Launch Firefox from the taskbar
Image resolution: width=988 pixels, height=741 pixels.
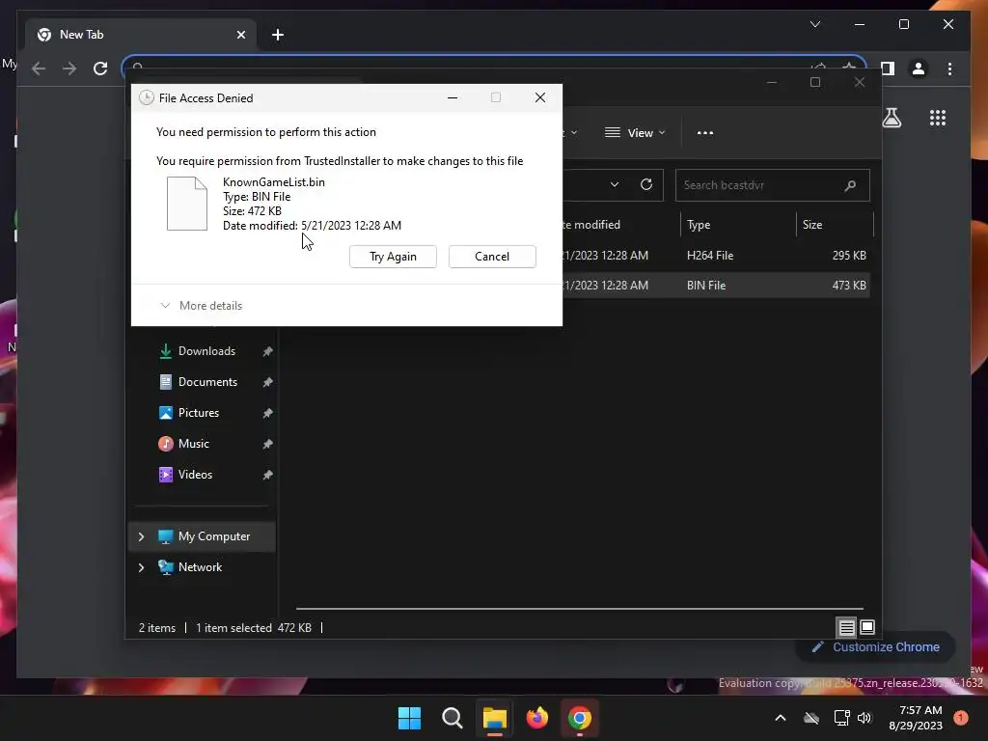536,718
